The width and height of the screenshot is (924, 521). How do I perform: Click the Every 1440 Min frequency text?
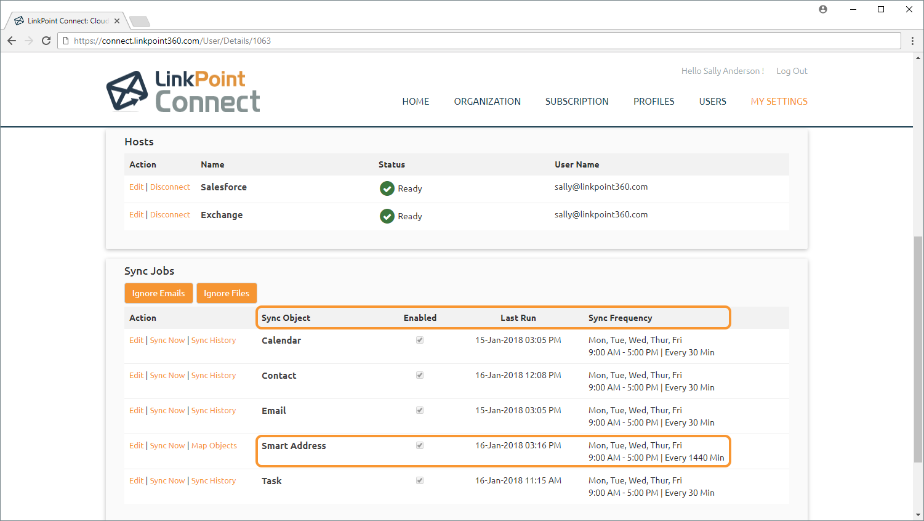694,458
